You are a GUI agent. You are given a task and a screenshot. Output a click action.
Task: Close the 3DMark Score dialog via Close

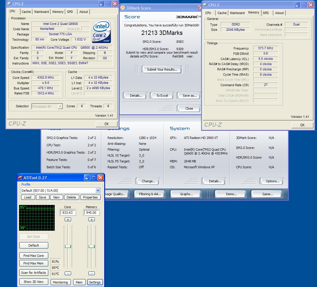coord(189,108)
